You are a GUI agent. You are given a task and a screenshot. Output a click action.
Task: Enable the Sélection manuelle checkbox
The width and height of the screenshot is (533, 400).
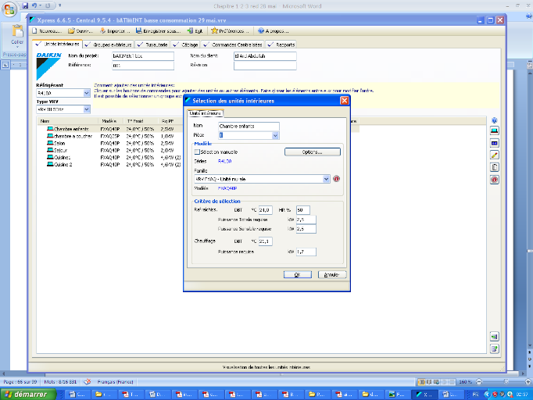point(197,152)
